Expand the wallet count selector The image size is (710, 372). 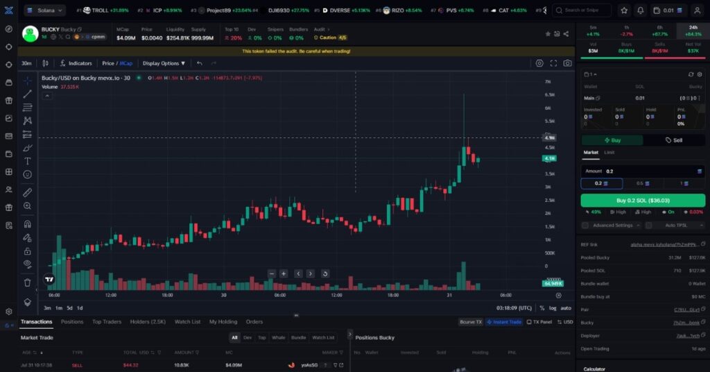[591, 74]
